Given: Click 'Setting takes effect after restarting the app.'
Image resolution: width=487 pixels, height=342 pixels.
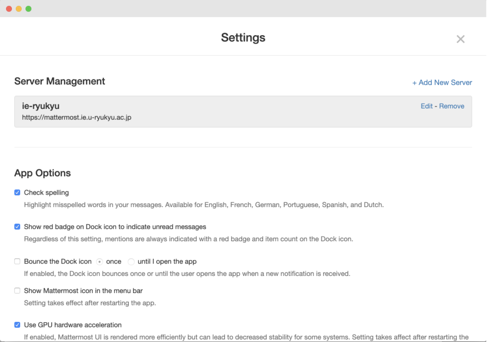Looking at the screenshot, I should click(x=90, y=303).
